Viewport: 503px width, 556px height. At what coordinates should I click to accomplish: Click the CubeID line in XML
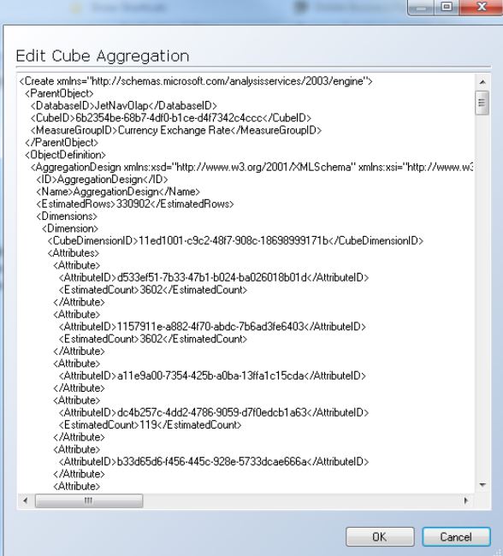(x=171, y=118)
